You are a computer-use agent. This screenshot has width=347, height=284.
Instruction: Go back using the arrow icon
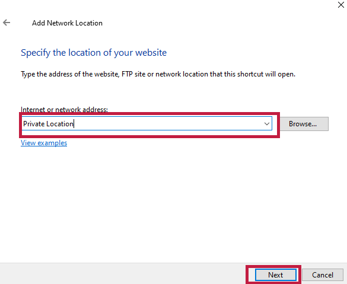[x=7, y=23]
